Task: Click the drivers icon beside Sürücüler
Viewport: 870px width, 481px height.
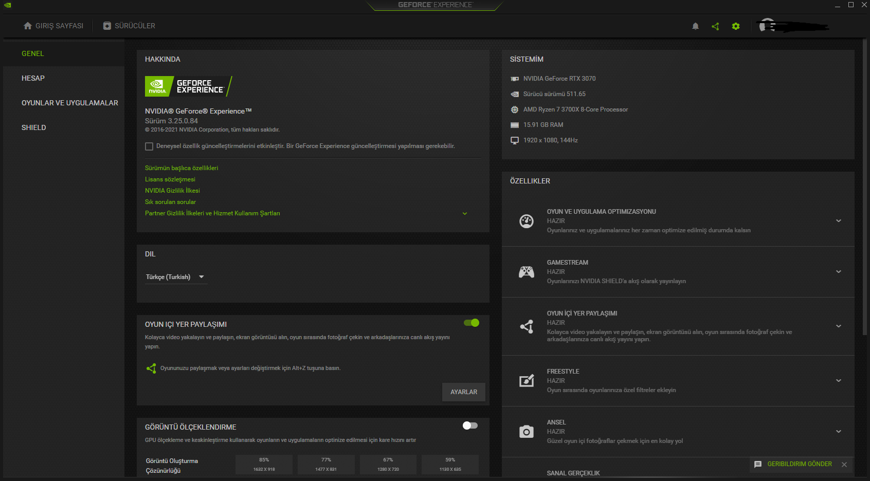Action: tap(107, 26)
